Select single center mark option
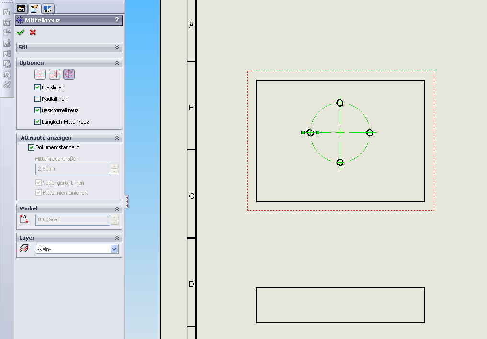487x339 pixels. point(40,74)
